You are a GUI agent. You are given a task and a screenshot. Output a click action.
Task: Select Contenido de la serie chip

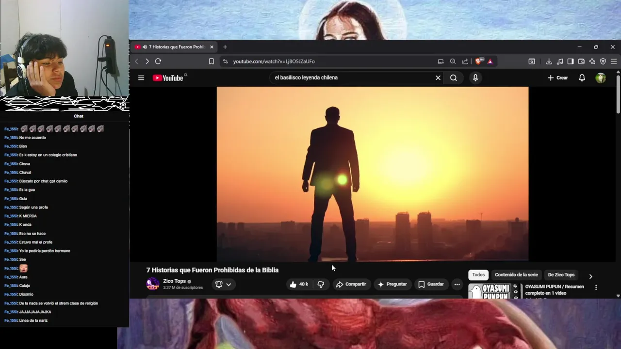[516, 275]
